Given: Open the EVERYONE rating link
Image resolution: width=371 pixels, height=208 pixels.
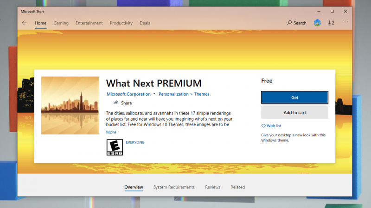Looking at the screenshot, I should click(x=135, y=142).
